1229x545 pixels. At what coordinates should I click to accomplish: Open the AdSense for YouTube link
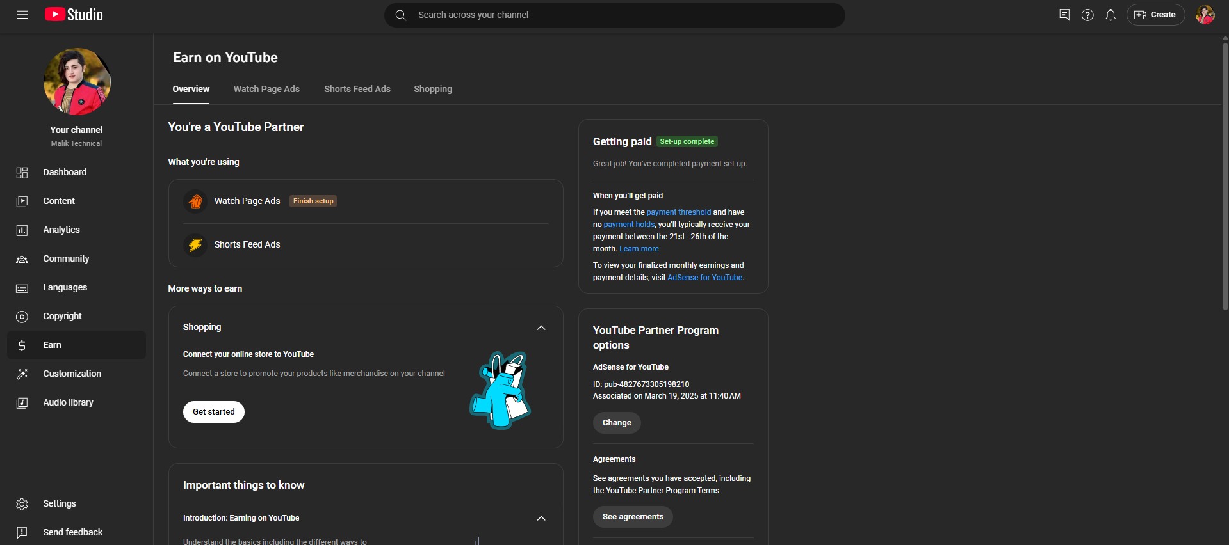[x=705, y=278]
